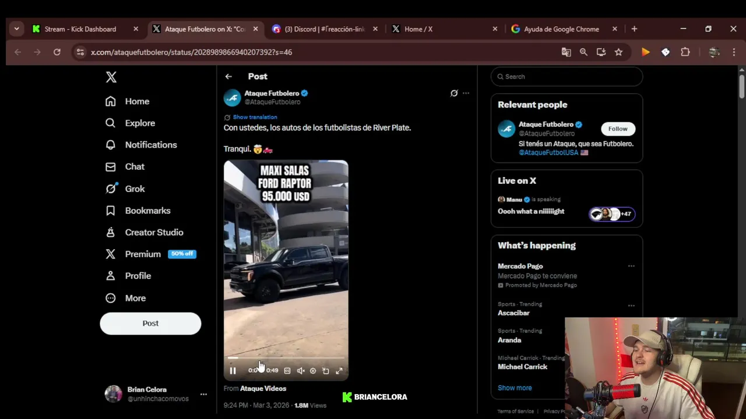This screenshot has width=746, height=419.
Task: Open 'Oooh what a niiiiiight' live space
Action: pos(531,211)
